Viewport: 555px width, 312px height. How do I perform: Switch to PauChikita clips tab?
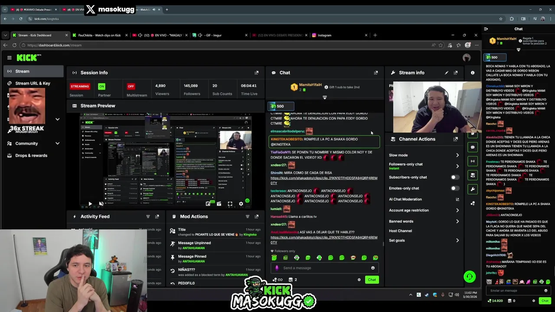click(x=99, y=35)
